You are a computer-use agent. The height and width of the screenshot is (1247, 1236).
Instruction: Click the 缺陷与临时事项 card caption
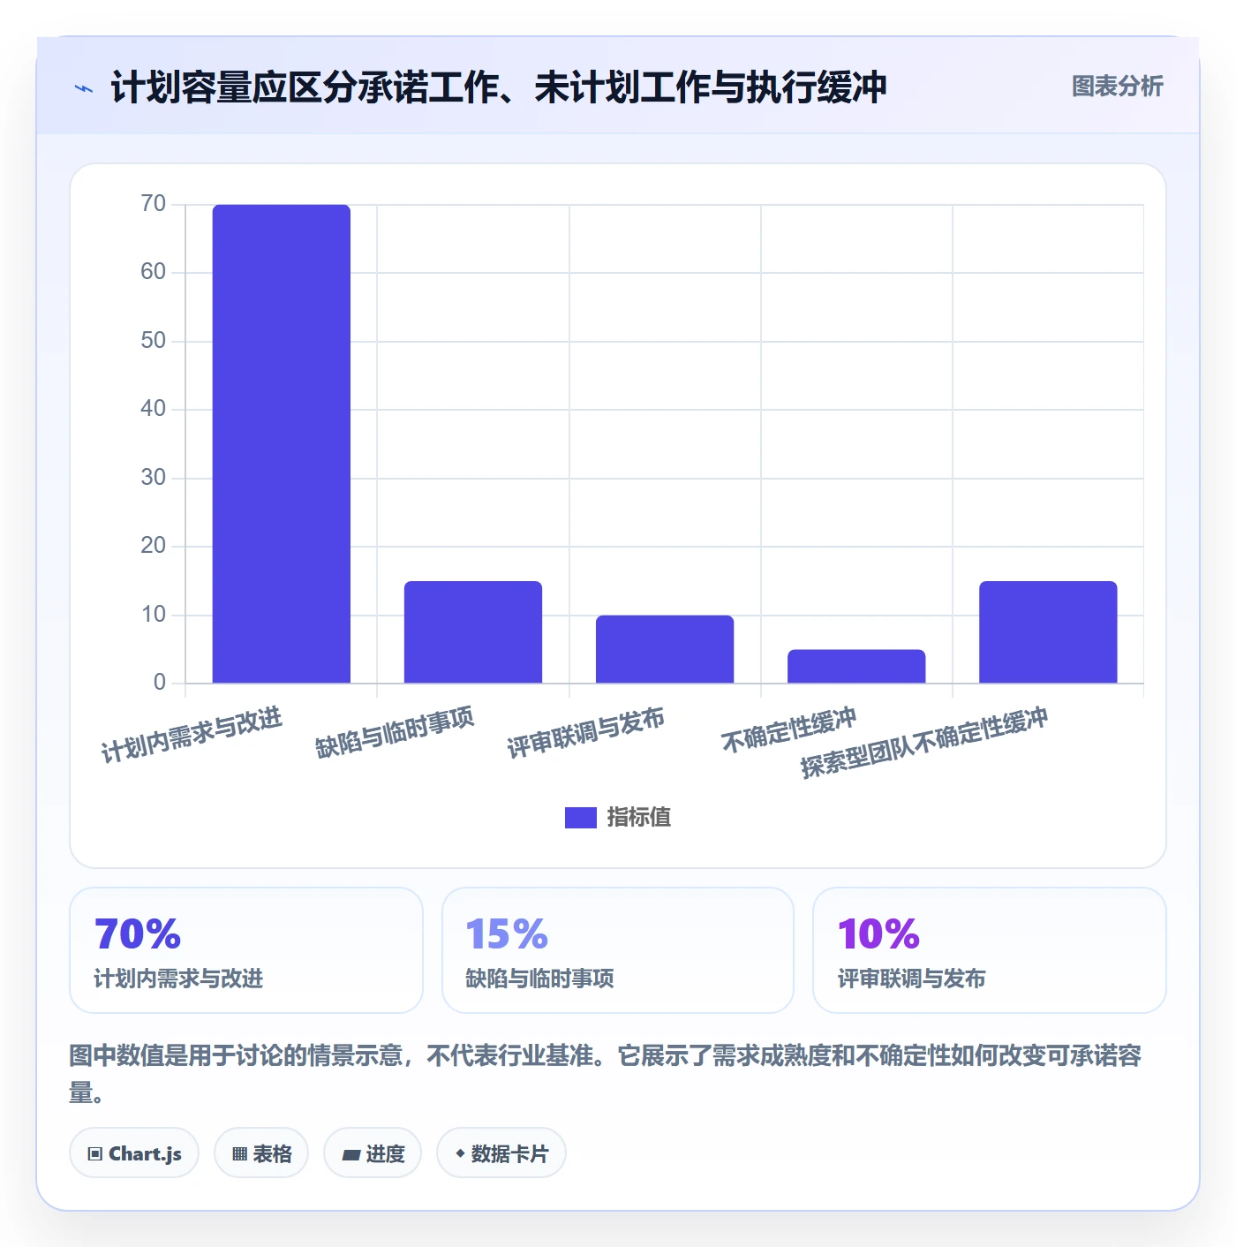tap(539, 979)
